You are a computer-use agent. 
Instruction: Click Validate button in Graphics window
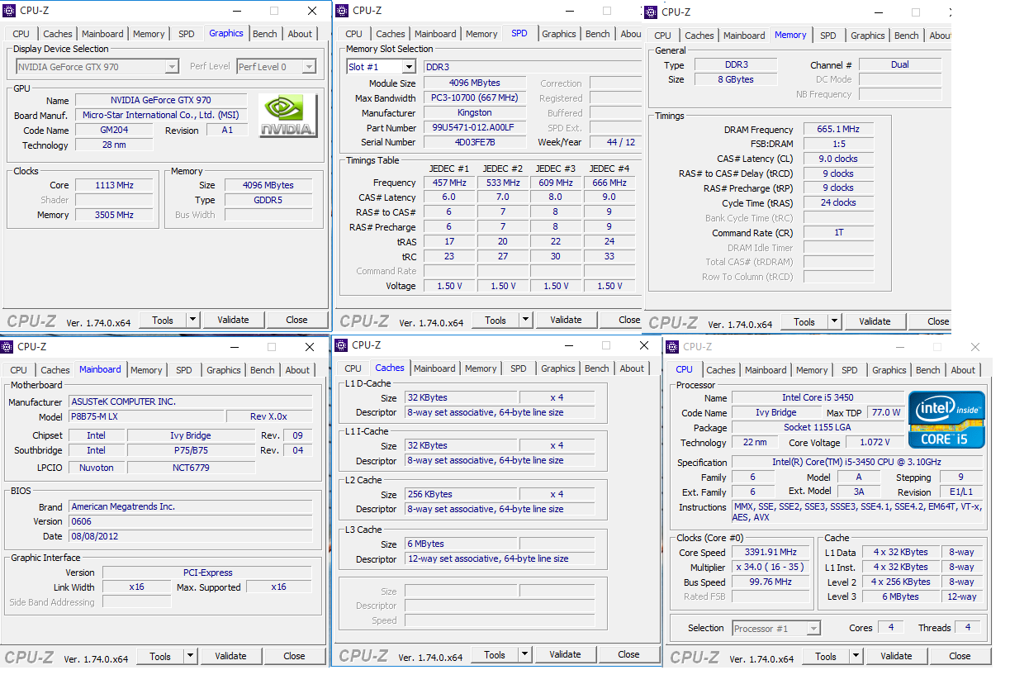click(x=233, y=320)
